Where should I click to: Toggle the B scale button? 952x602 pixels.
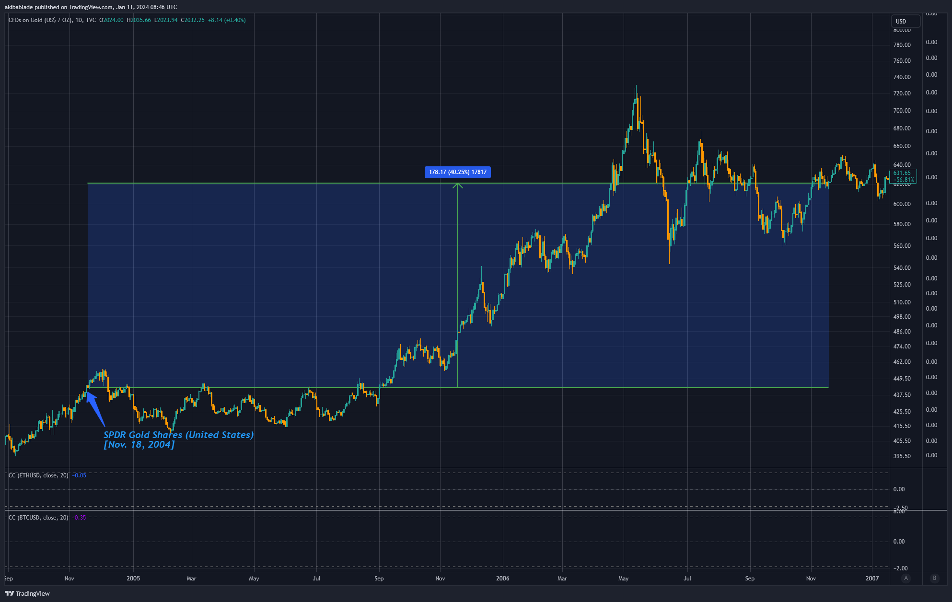coord(934,578)
